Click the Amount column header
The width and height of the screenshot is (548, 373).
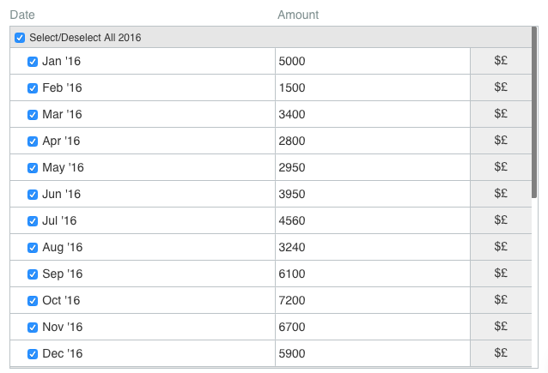[x=298, y=15]
